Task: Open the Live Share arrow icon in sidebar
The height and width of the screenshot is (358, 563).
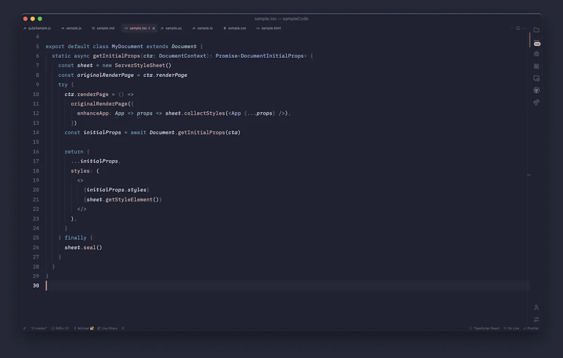Action: pos(537,102)
